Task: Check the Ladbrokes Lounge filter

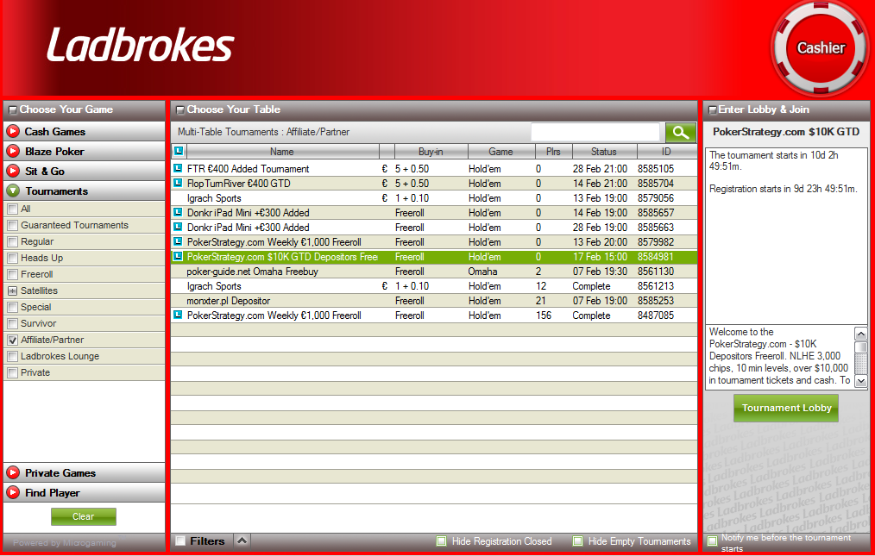Action: (12, 356)
